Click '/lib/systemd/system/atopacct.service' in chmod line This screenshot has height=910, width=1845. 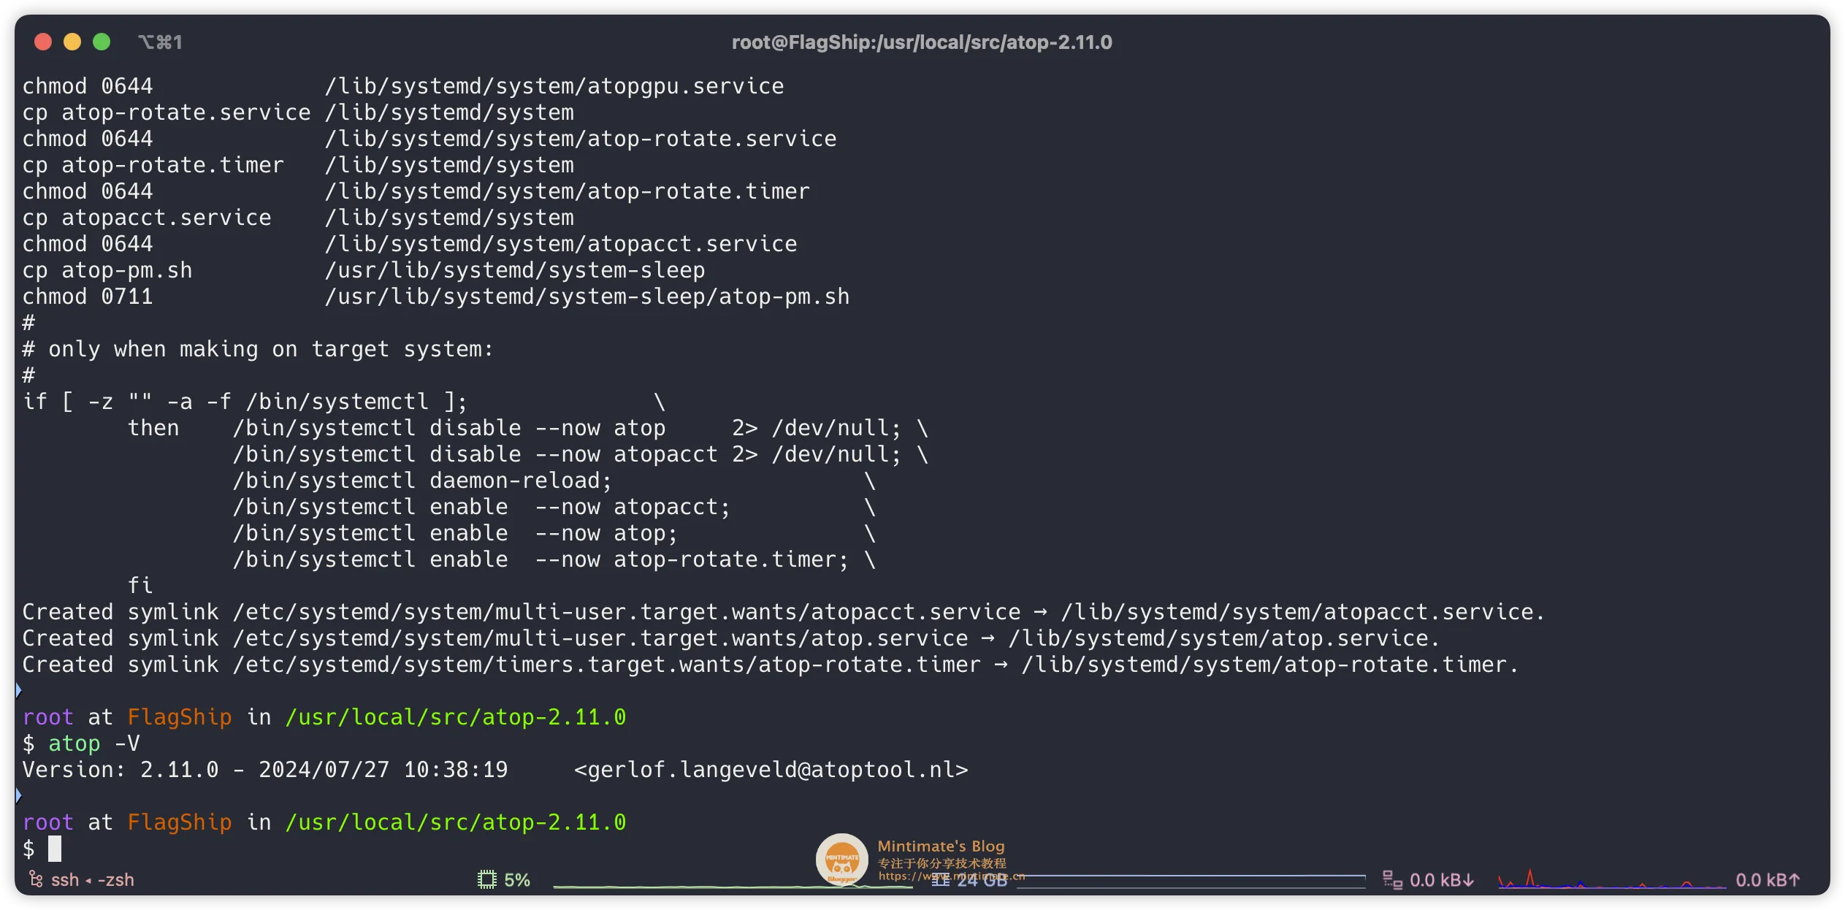(560, 244)
